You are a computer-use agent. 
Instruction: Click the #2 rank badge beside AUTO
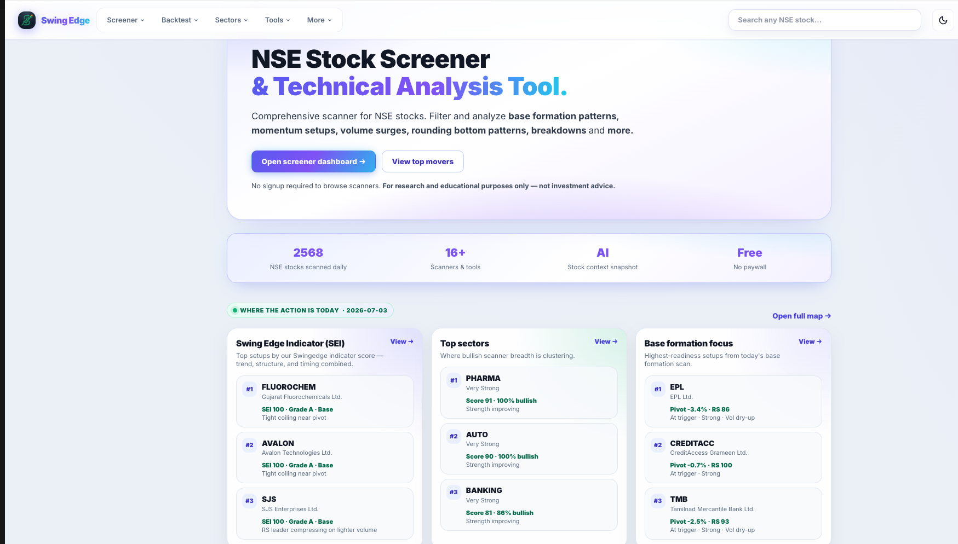(454, 436)
